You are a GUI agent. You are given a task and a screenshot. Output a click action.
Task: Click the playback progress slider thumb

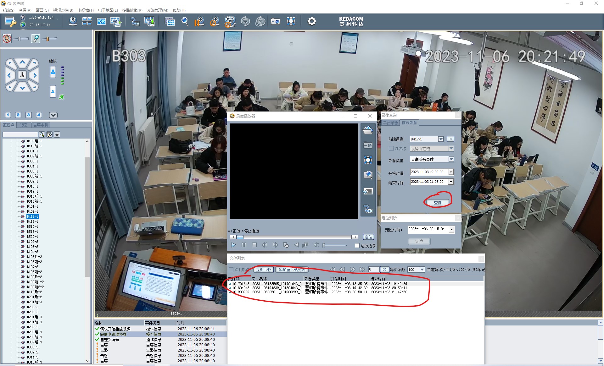click(x=240, y=237)
